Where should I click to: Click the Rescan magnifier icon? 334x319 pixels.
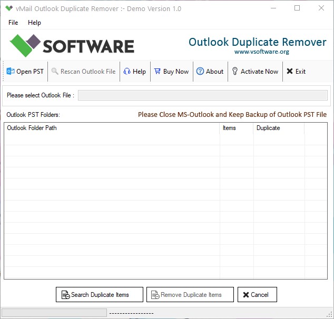tap(55, 71)
